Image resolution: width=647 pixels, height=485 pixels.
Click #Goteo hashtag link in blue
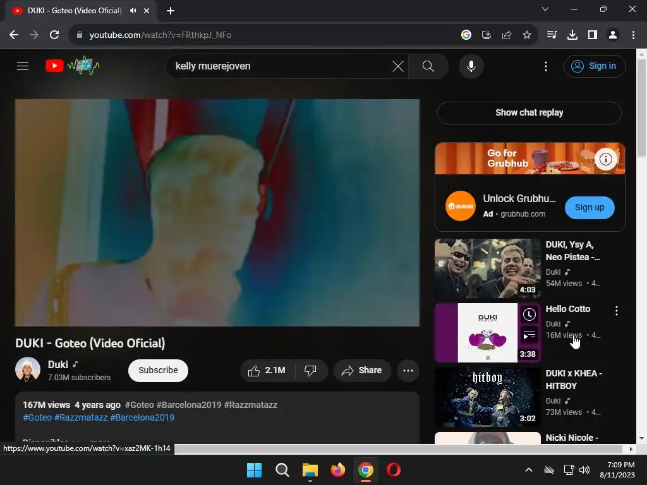[x=37, y=417]
